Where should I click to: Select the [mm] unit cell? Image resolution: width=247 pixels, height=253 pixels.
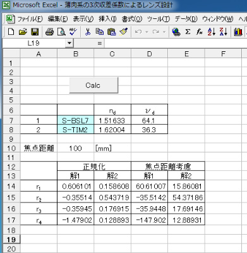pyautogui.click(x=112, y=148)
